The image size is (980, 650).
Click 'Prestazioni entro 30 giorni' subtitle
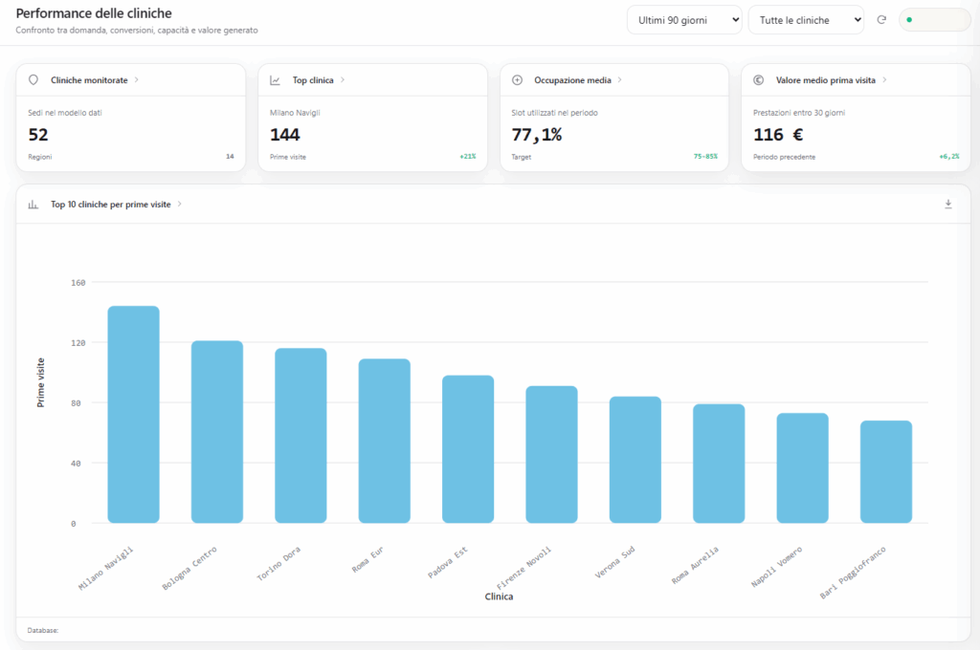point(799,113)
